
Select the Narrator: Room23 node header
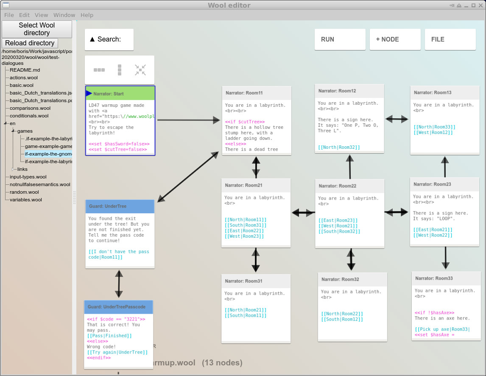(x=444, y=184)
